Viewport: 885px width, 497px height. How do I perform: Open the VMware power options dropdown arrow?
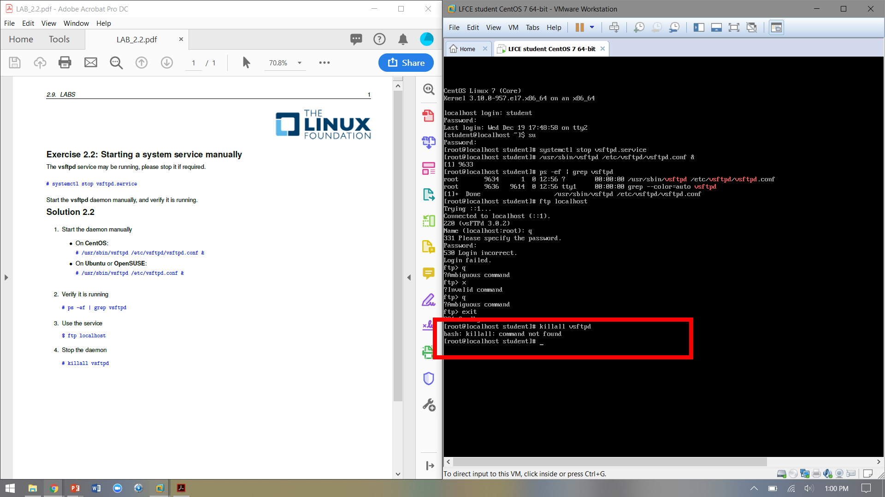pyautogui.click(x=592, y=28)
